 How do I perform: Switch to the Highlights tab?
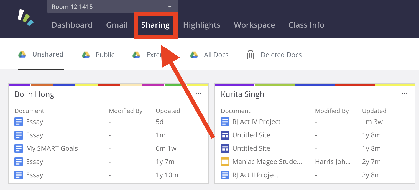coord(202,25)
